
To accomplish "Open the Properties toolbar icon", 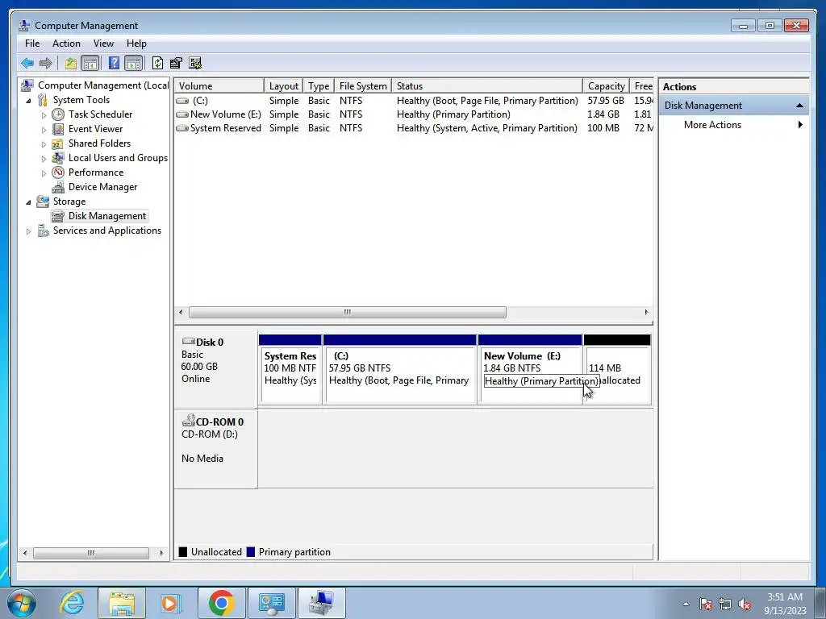I will [x=176, y=63].
